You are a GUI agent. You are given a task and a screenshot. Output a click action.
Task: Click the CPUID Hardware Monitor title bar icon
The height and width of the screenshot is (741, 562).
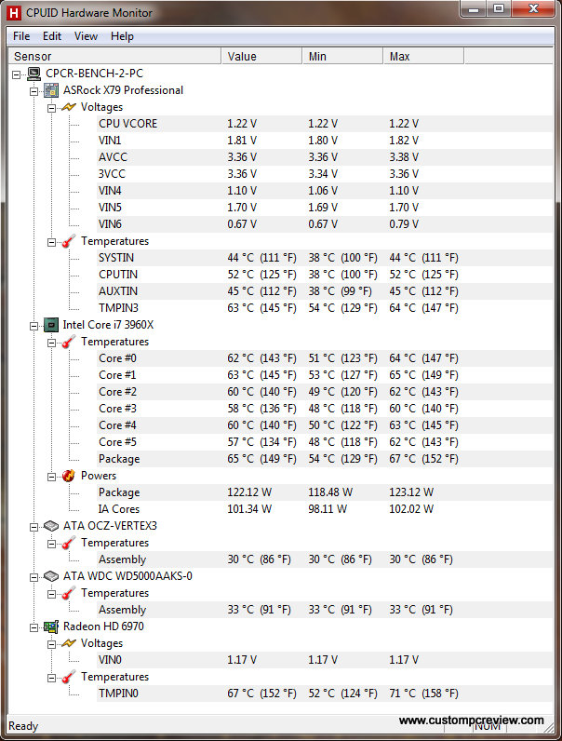[x=14, y=13]
